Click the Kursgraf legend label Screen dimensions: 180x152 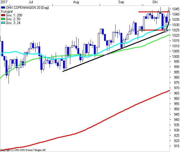point(7,11)
